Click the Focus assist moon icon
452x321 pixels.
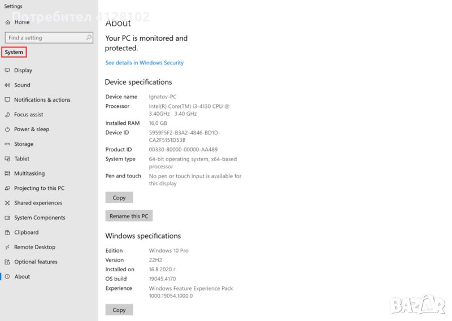7,115
